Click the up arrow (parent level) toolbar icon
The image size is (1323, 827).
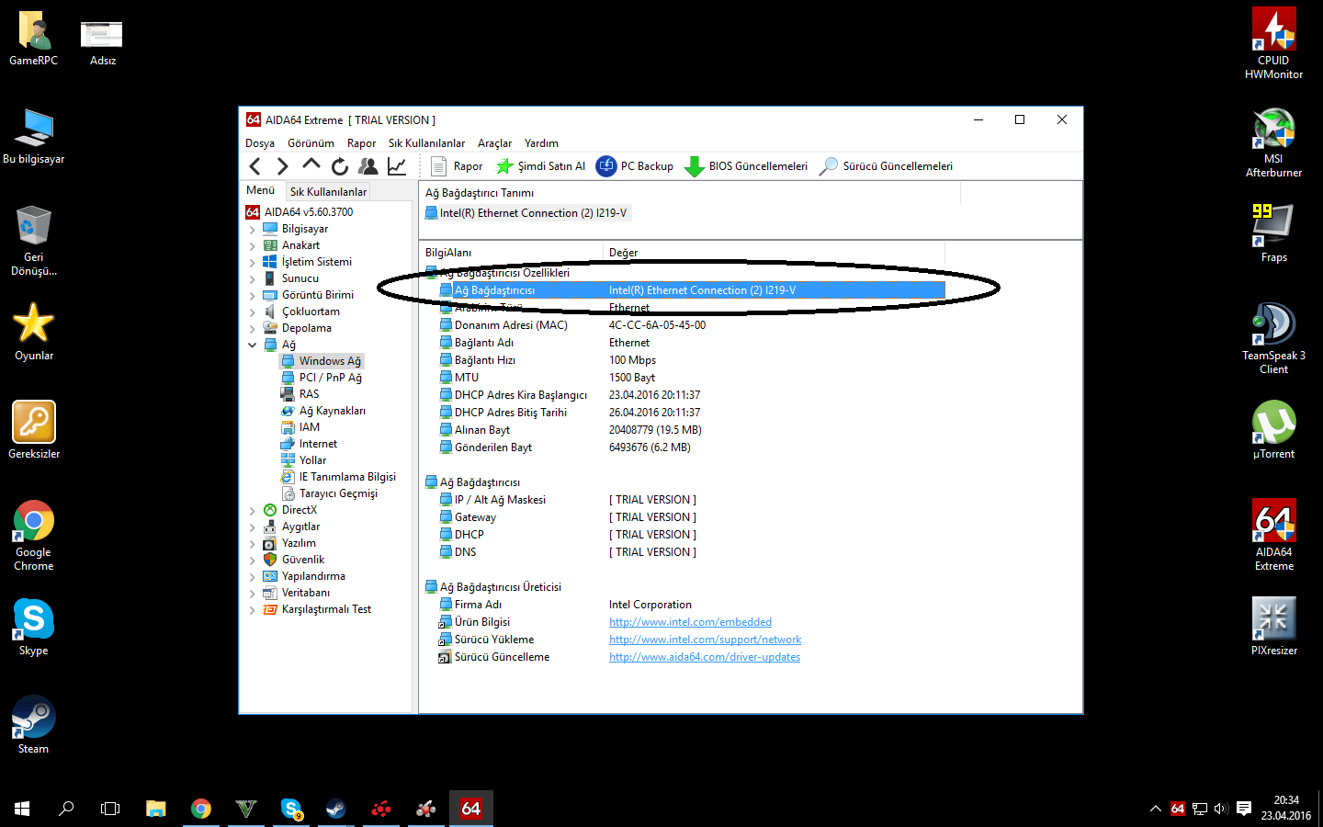pyautogui.click(x=311, y=165)
